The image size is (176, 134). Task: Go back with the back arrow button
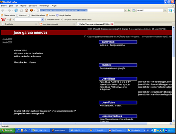pyautogui.click(x=3, y=10)
